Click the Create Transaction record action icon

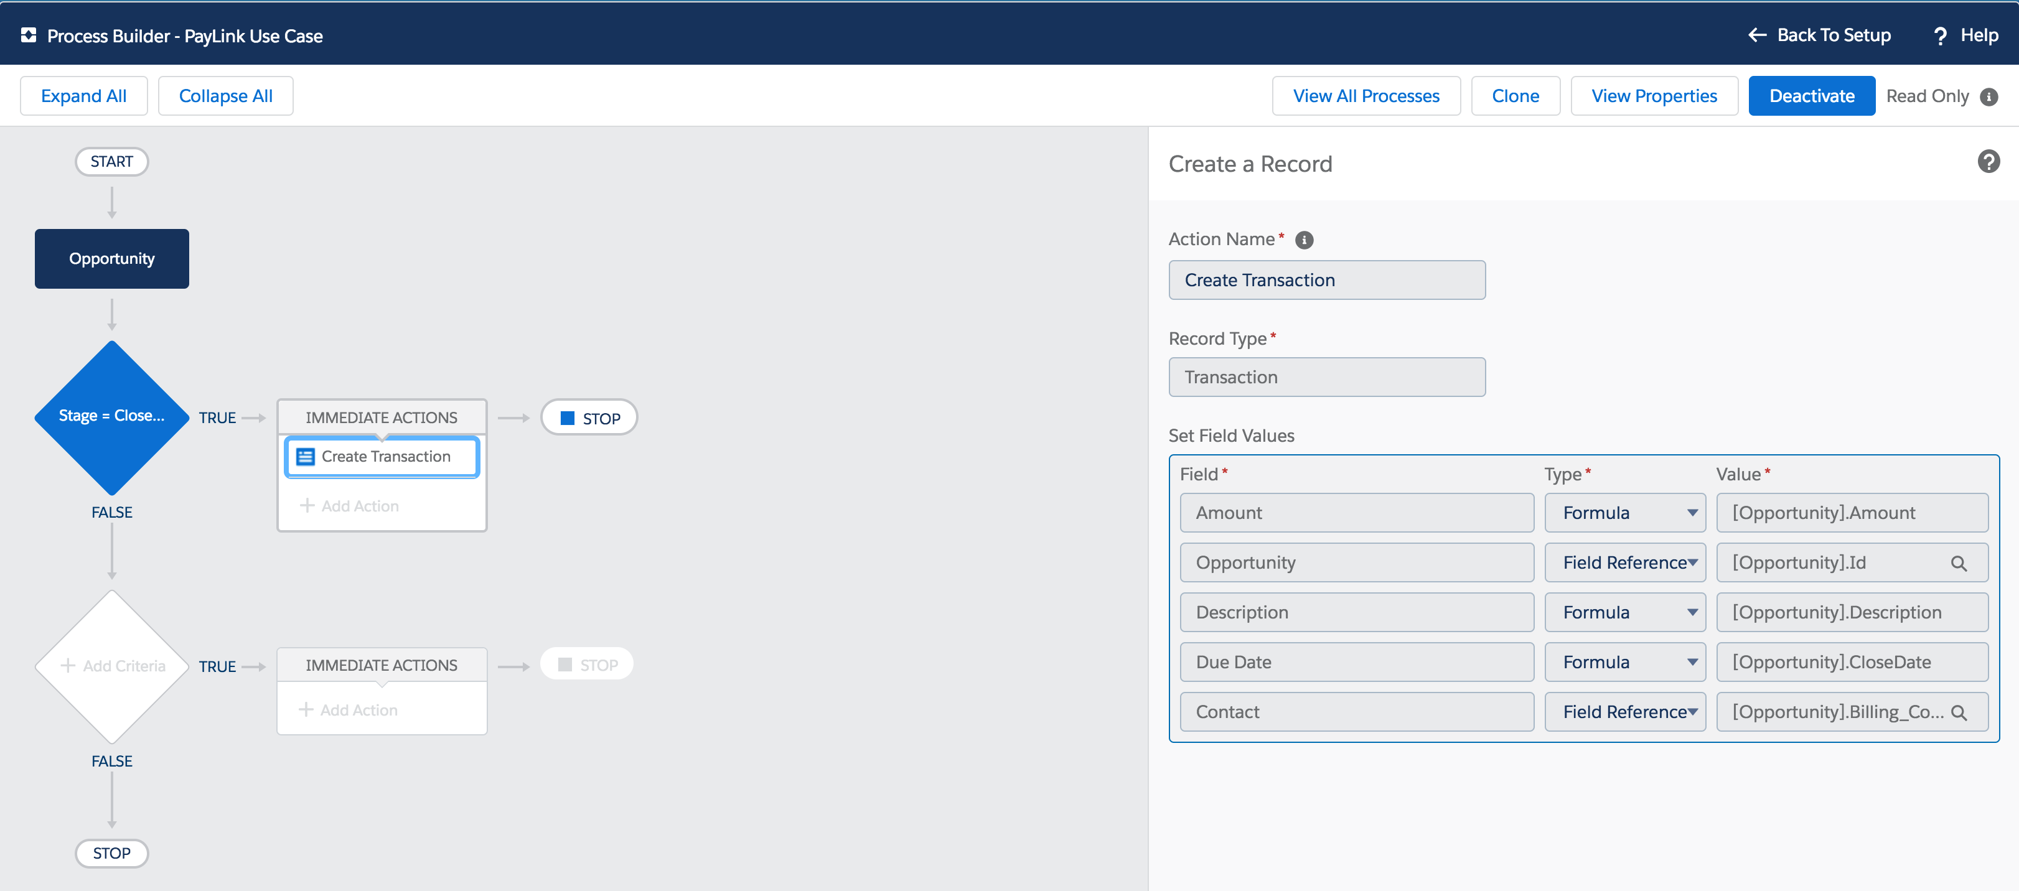[306, 457]
